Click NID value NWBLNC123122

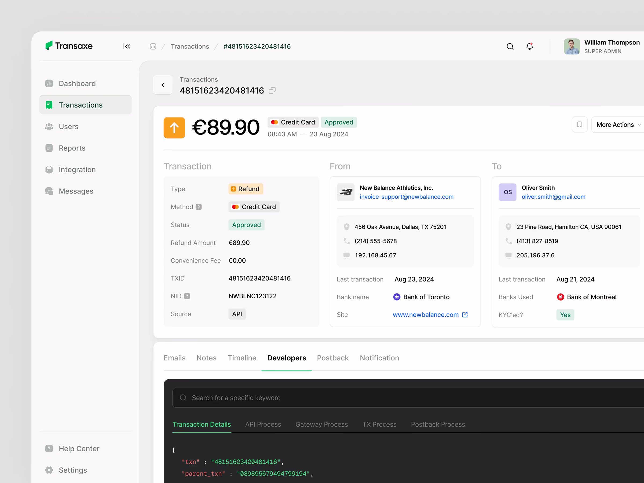253,296
